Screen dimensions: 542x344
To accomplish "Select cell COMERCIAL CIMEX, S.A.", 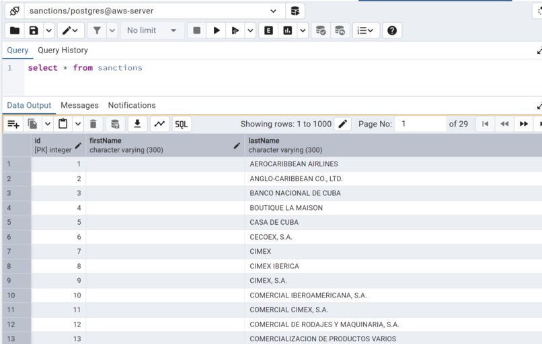I will (393, 310).
